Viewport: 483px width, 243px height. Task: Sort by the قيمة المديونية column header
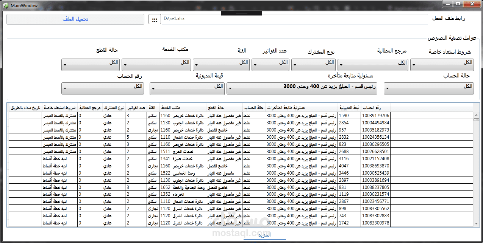tap(350, 107)
